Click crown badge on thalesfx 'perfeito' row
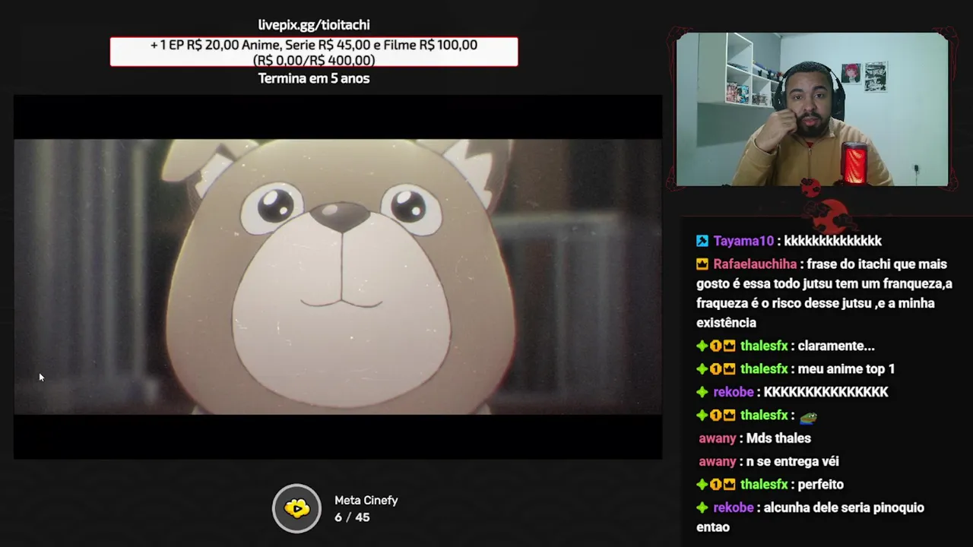Viewport: 973px width, 547px height. pos(729,485)
